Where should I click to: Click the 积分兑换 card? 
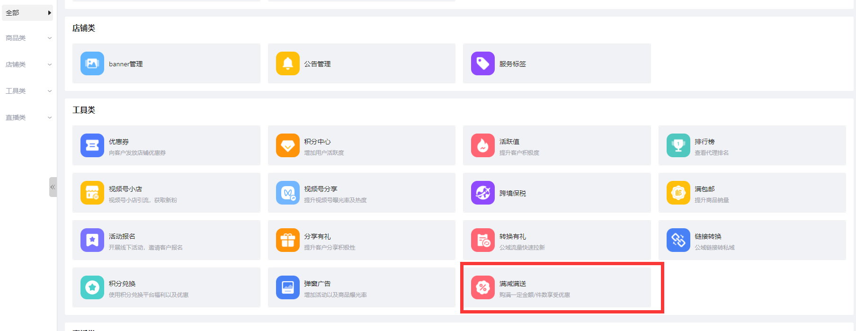tap(166, 287)
